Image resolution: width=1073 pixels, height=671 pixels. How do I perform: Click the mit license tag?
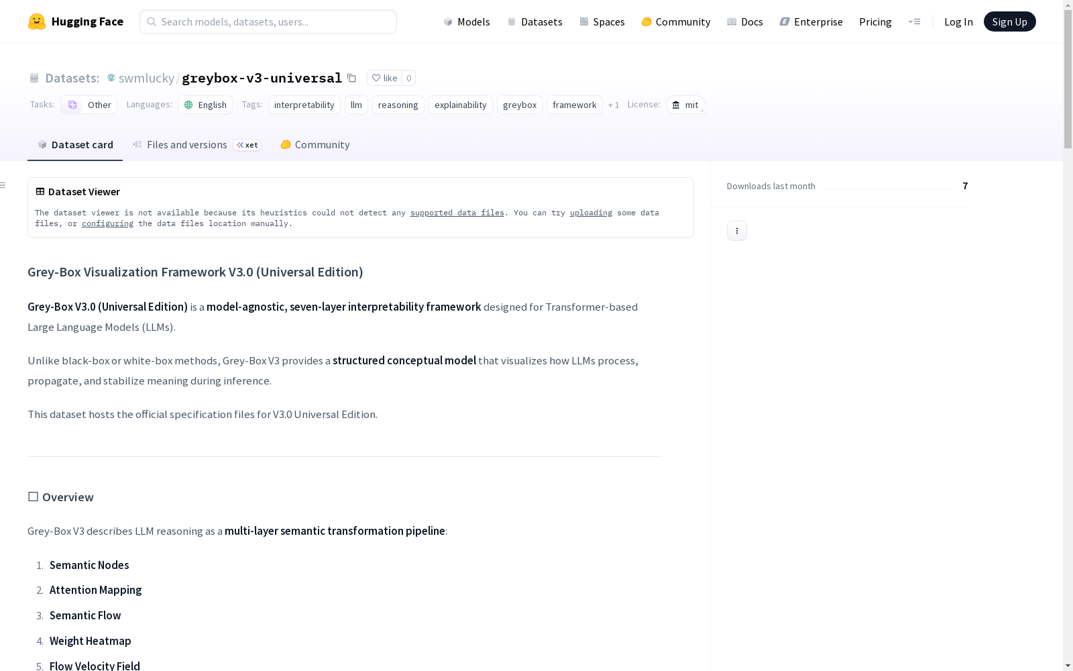[685, 105]
